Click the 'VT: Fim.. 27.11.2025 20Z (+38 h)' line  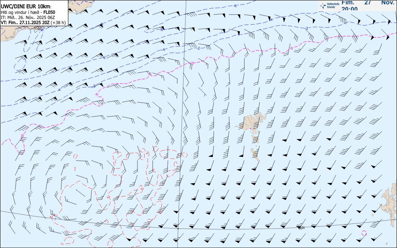(33, 23)
